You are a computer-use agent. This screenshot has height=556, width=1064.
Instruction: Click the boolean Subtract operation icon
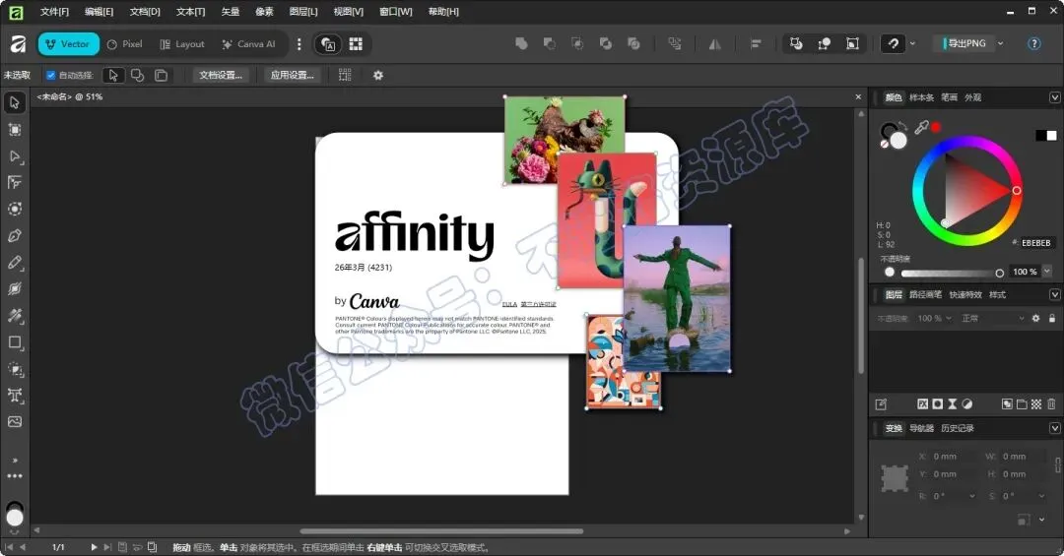tap(549, 44)
